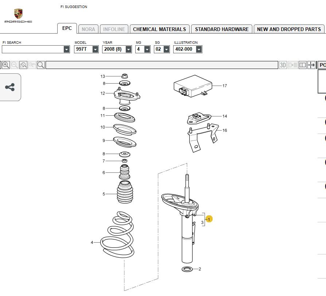
Task: Expand the MG dropdown showing 4
Action: pyautogui.click(x=147, y=49)
